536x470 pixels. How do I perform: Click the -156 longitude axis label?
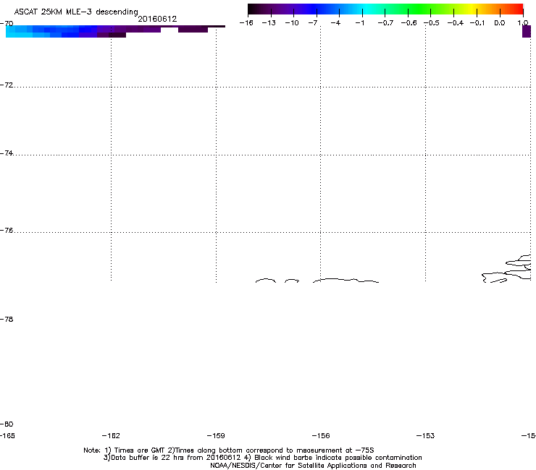tap(321, 436)
